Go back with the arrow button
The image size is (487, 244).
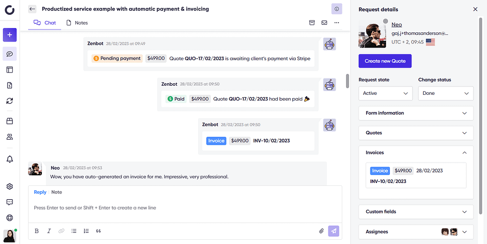(x=32, y=9)
